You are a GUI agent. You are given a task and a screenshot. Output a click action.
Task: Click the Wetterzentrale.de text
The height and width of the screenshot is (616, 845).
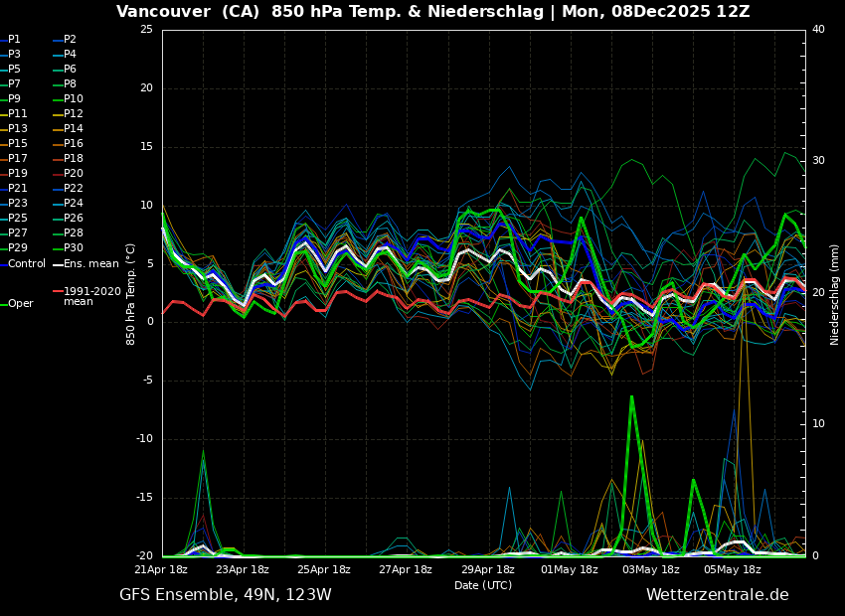tap(717, 595)
